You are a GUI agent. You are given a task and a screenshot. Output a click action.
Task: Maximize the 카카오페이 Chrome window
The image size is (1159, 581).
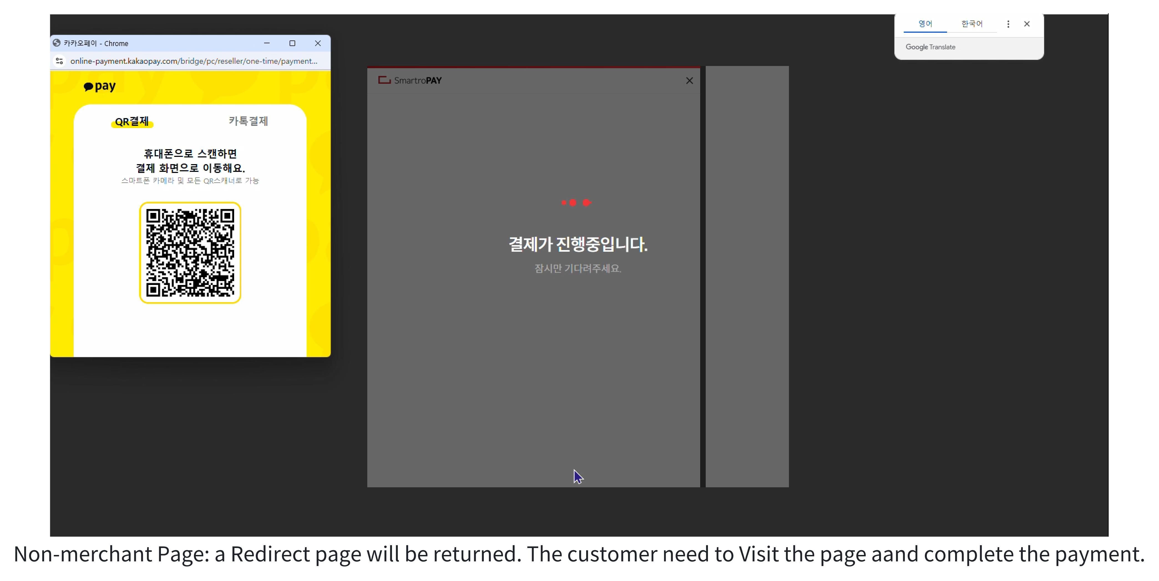[x=292, y=43]
